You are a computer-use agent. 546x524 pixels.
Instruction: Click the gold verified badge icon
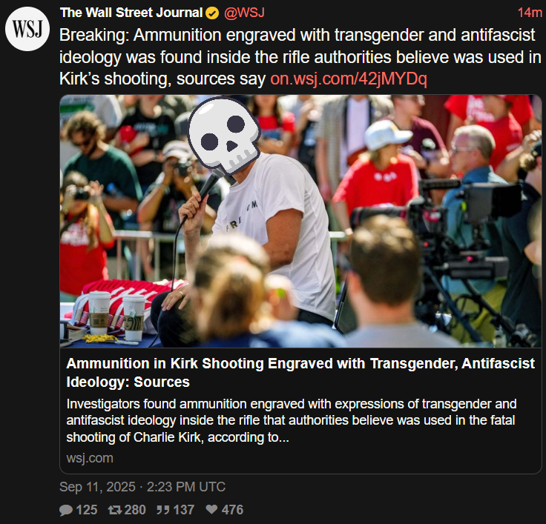click(212, 13)
